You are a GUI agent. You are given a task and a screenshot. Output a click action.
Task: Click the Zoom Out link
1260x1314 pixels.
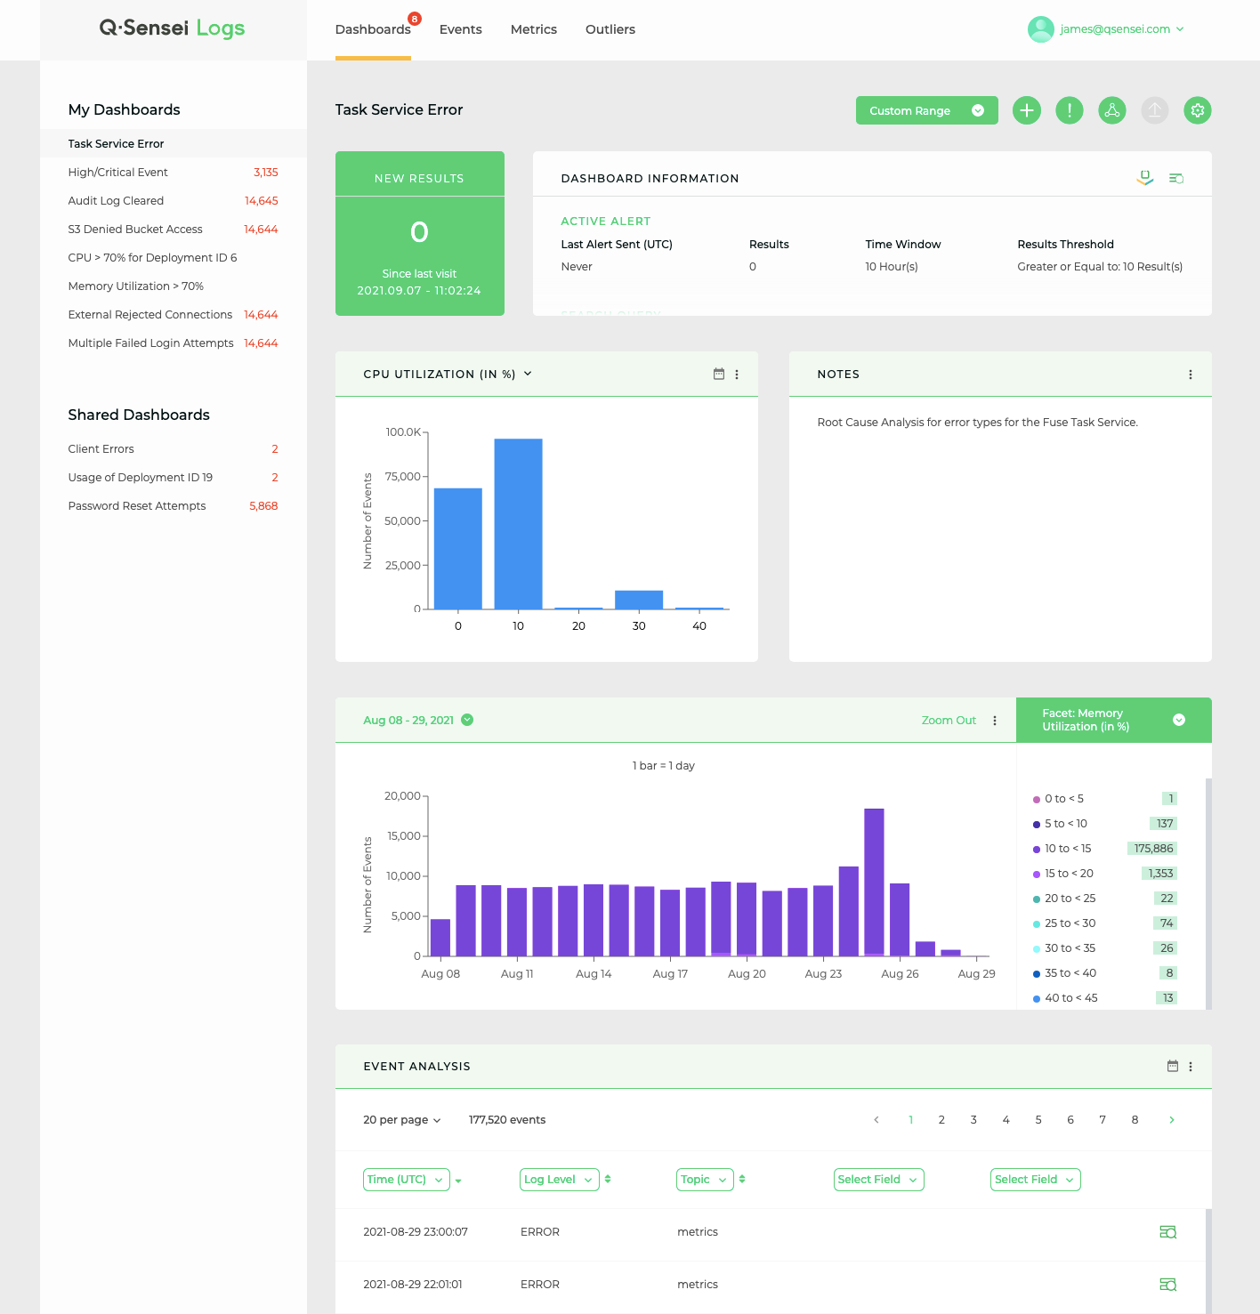tap(949, 721)
